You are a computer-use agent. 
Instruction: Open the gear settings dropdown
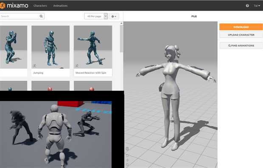(x=114, y=16)
